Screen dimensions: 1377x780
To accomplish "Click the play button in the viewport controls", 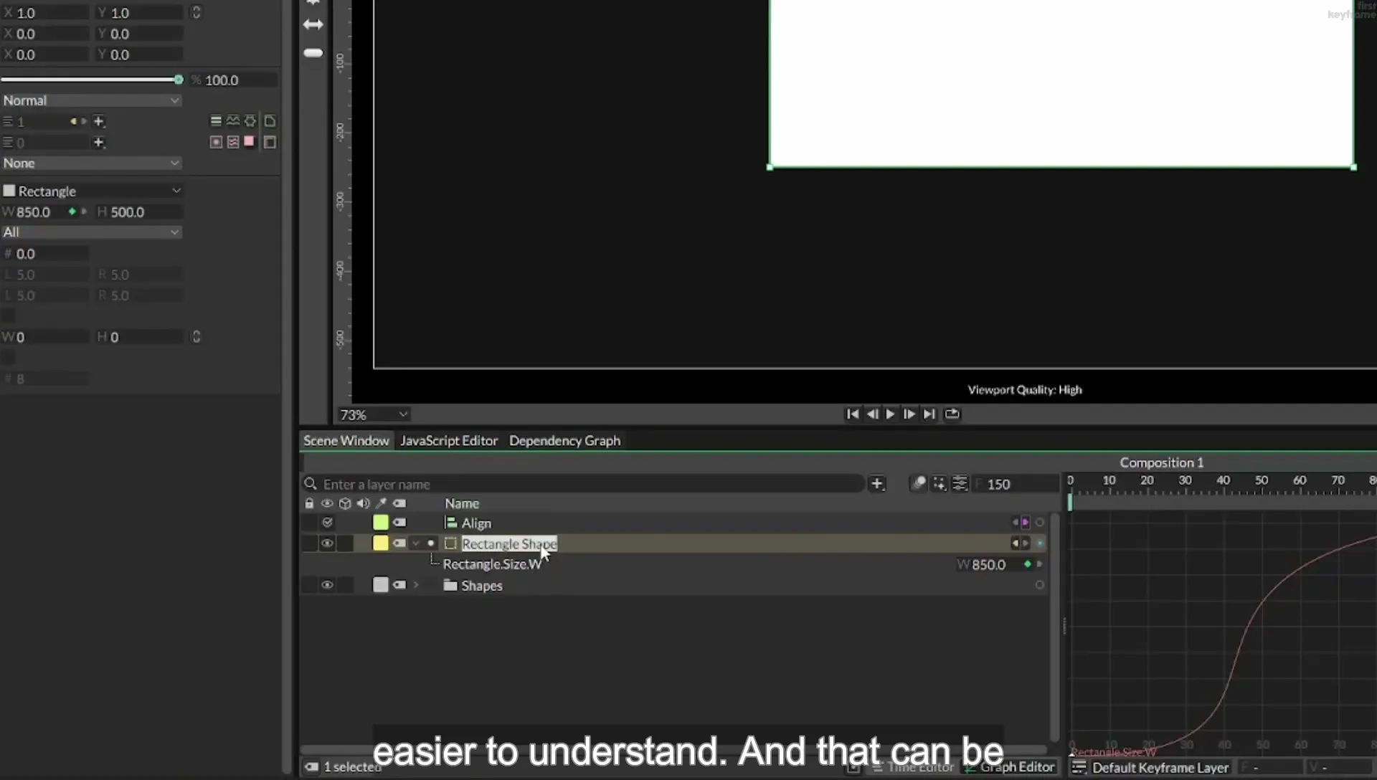I will tap(890, 414).
